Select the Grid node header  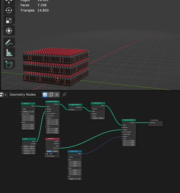[29, 139]
